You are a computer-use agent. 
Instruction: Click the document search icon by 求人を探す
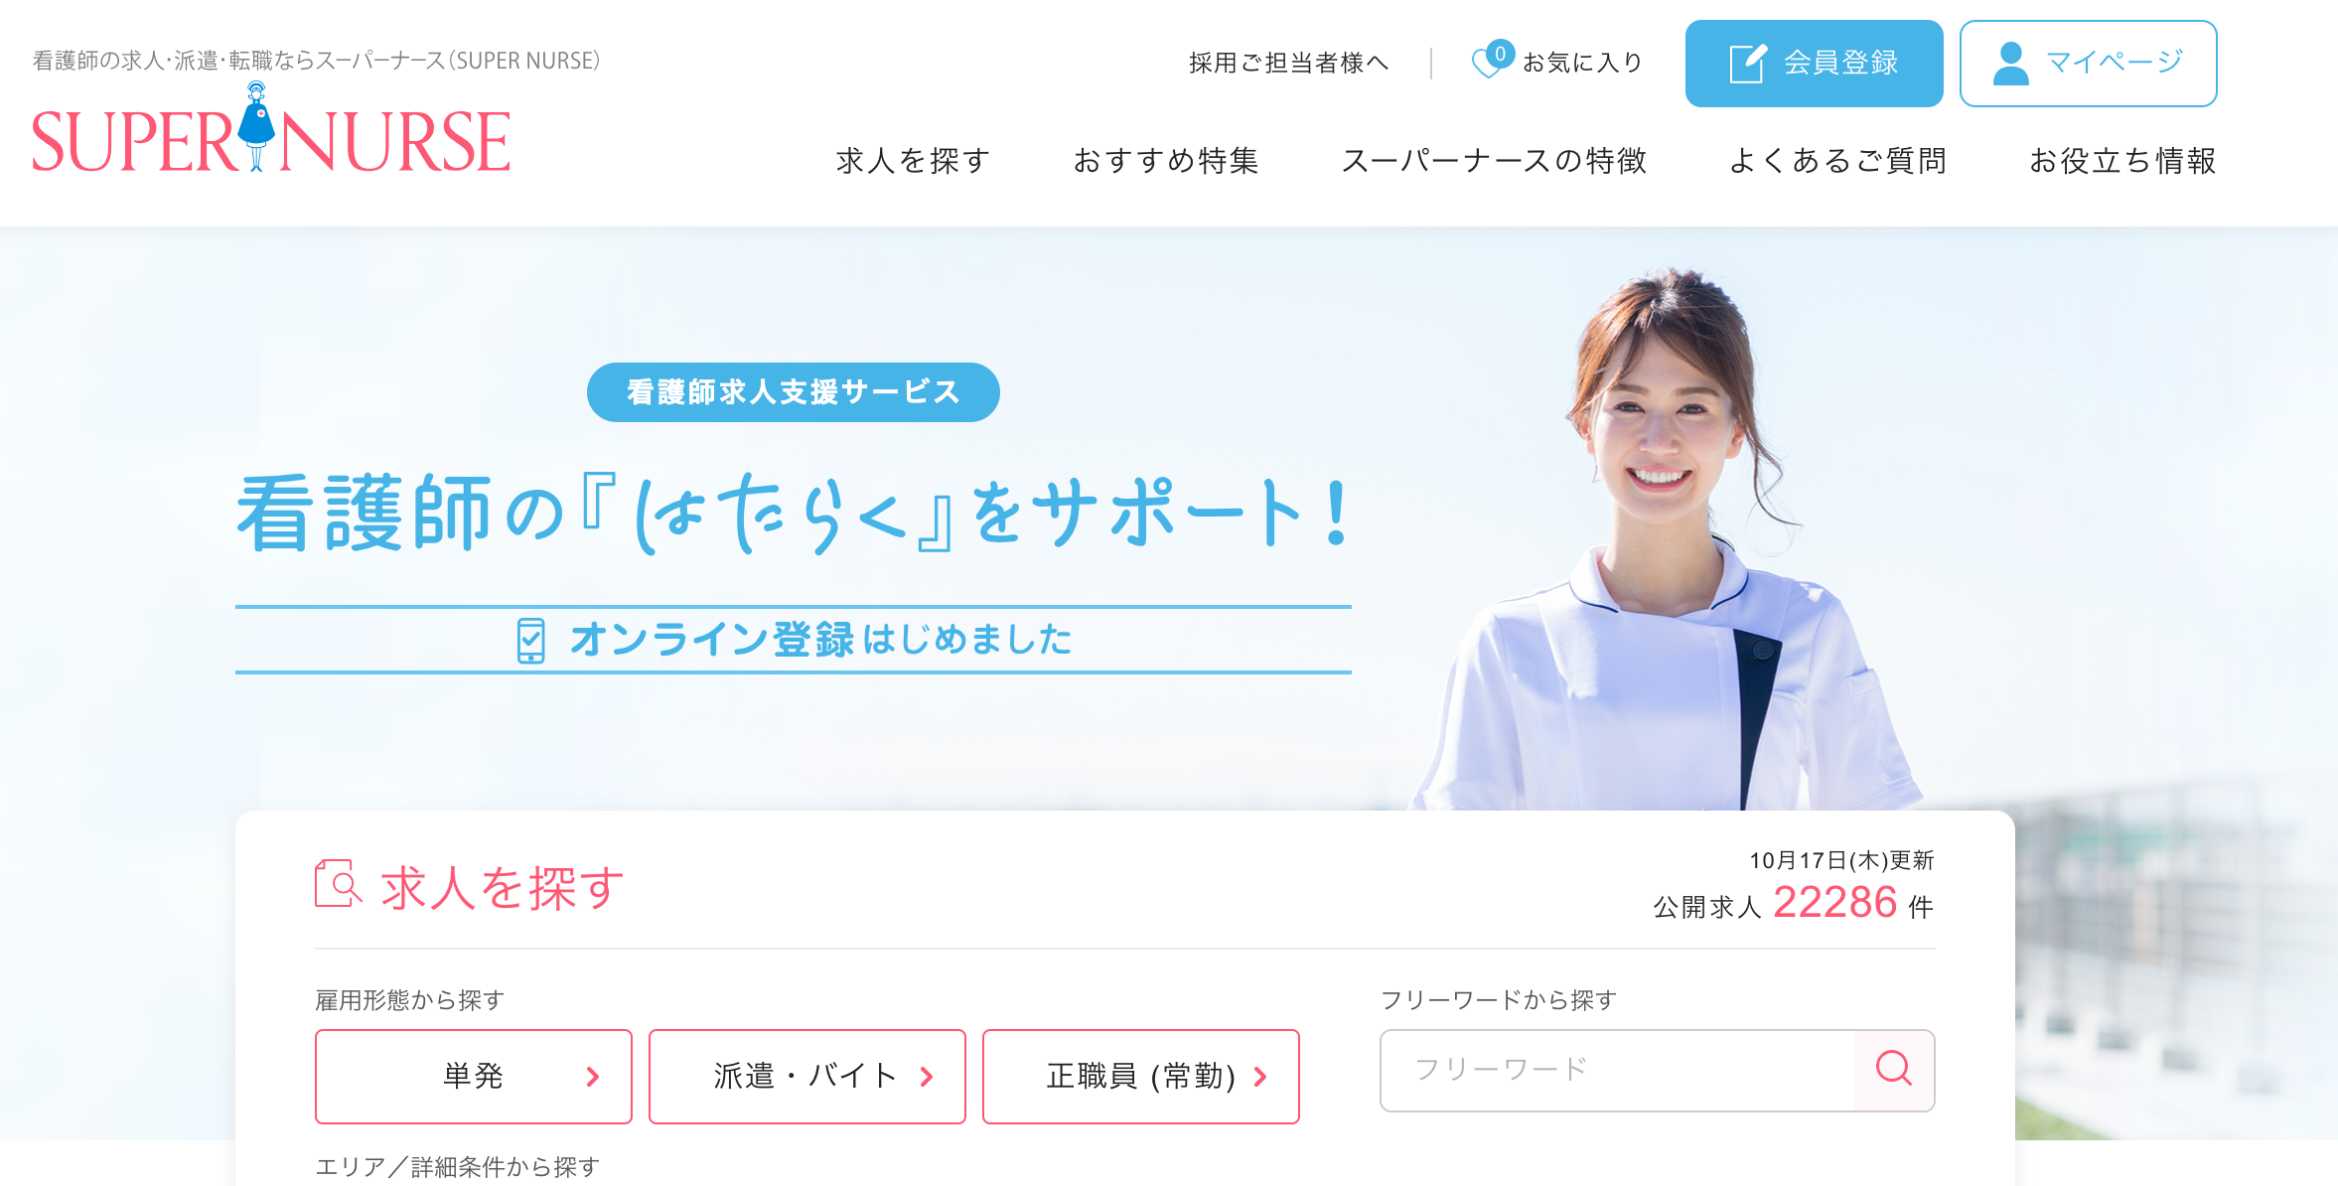click(338, 884)
